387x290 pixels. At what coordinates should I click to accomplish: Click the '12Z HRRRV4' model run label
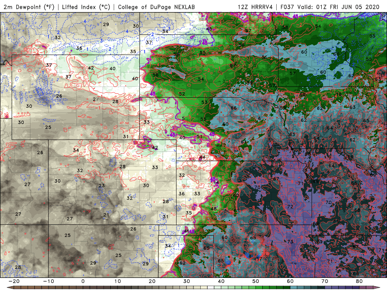[255, 7]
